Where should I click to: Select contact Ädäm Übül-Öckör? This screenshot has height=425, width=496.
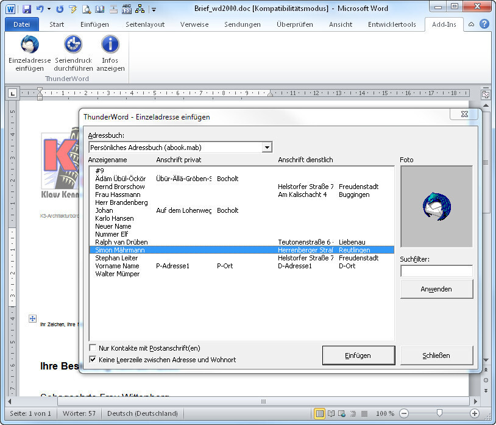pyautogui.click(x=242, y=179)
